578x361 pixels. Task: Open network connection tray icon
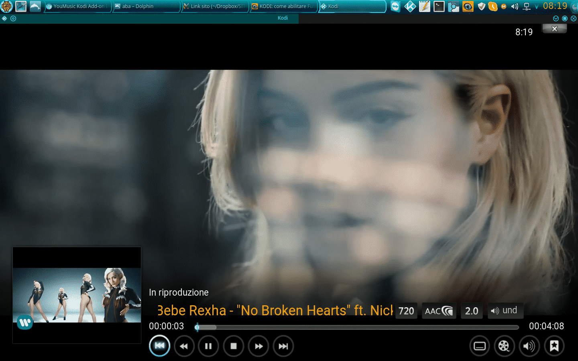(527, 6)
